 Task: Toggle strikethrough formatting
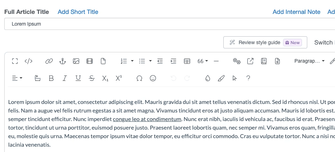(x=92, y=78)
